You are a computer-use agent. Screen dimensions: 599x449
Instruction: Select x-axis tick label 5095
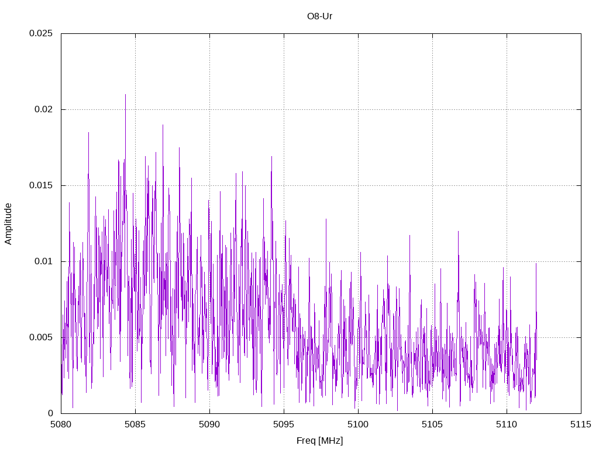pos(284,424)
